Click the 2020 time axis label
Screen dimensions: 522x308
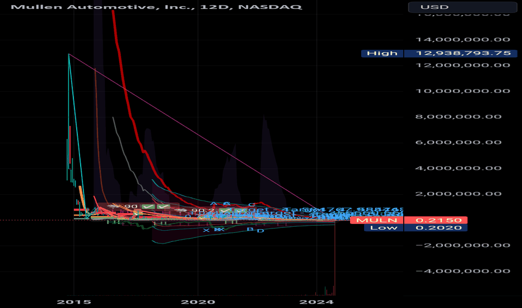tap(198, 302)
